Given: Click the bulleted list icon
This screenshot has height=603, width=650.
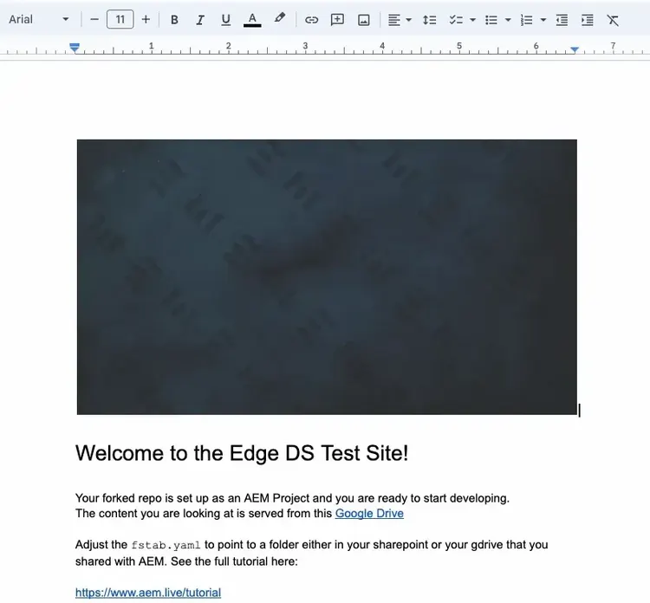Looking at the screenshot, I should click(491, 19).
